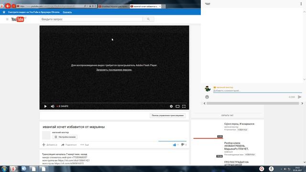
Task: Like the video with thumbs up
Action: [x=175, y=145]
